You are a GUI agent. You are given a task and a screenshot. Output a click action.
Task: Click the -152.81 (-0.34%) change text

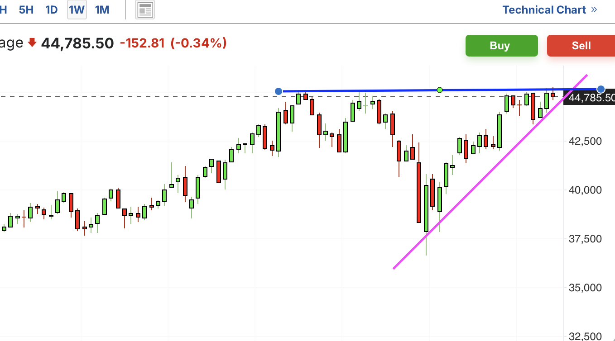[173, 43]
